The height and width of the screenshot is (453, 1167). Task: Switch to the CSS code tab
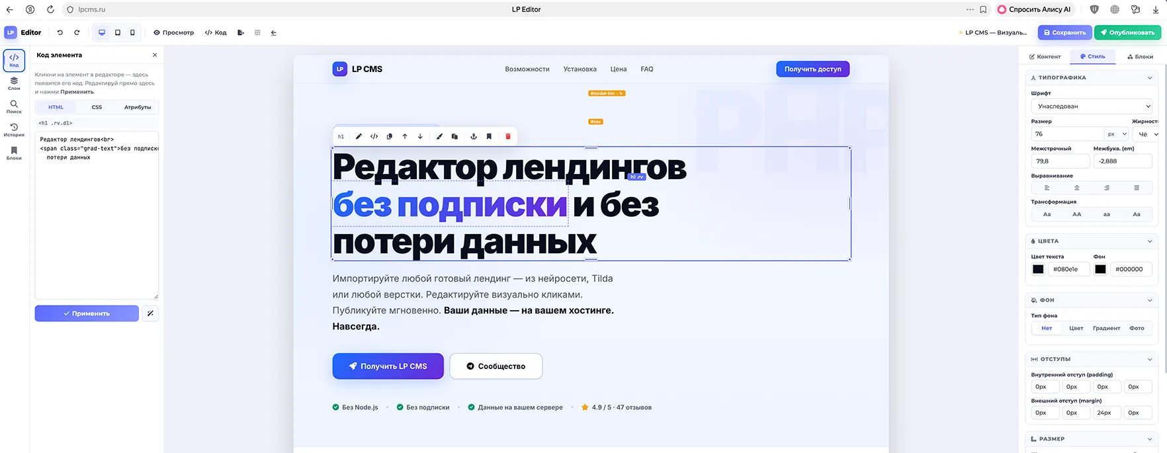click(97, 107)
